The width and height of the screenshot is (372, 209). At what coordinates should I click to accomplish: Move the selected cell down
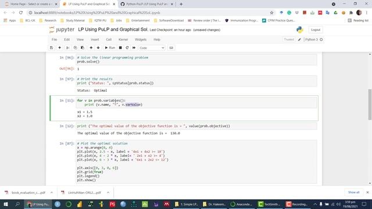click(98, 48)
